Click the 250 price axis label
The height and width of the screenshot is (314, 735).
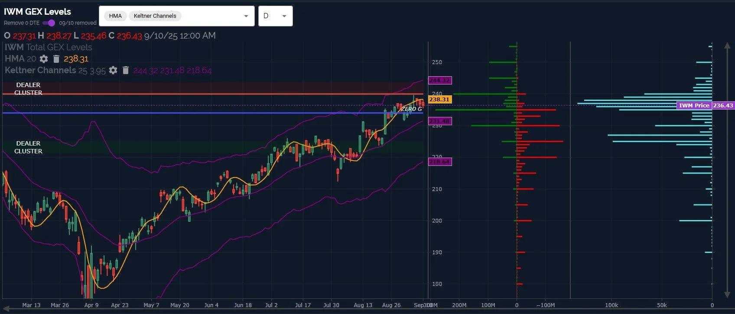[437, 62]
